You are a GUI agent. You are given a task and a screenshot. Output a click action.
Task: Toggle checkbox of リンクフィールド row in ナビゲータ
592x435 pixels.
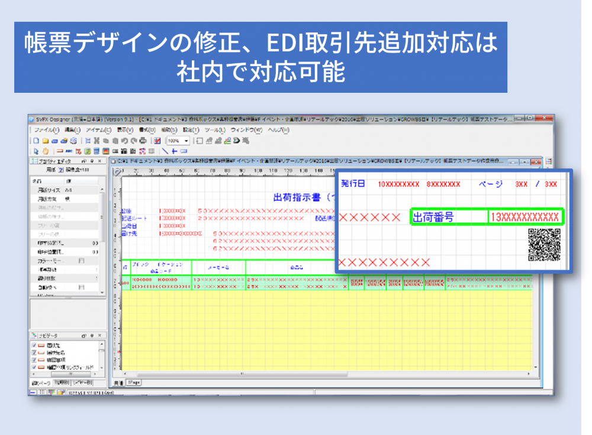click(34, 367)
